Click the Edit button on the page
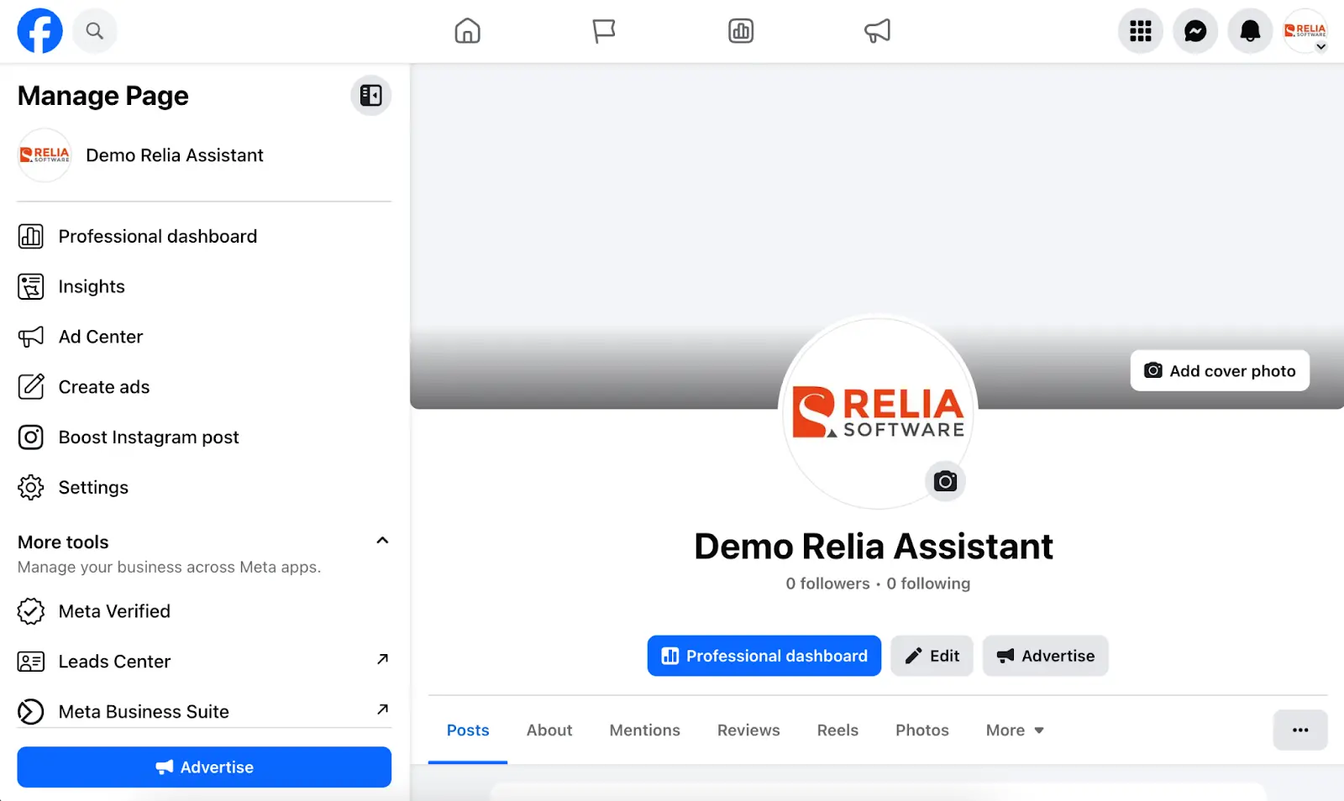The height and width of the screenshot is (801, 1344). (932, 656)
